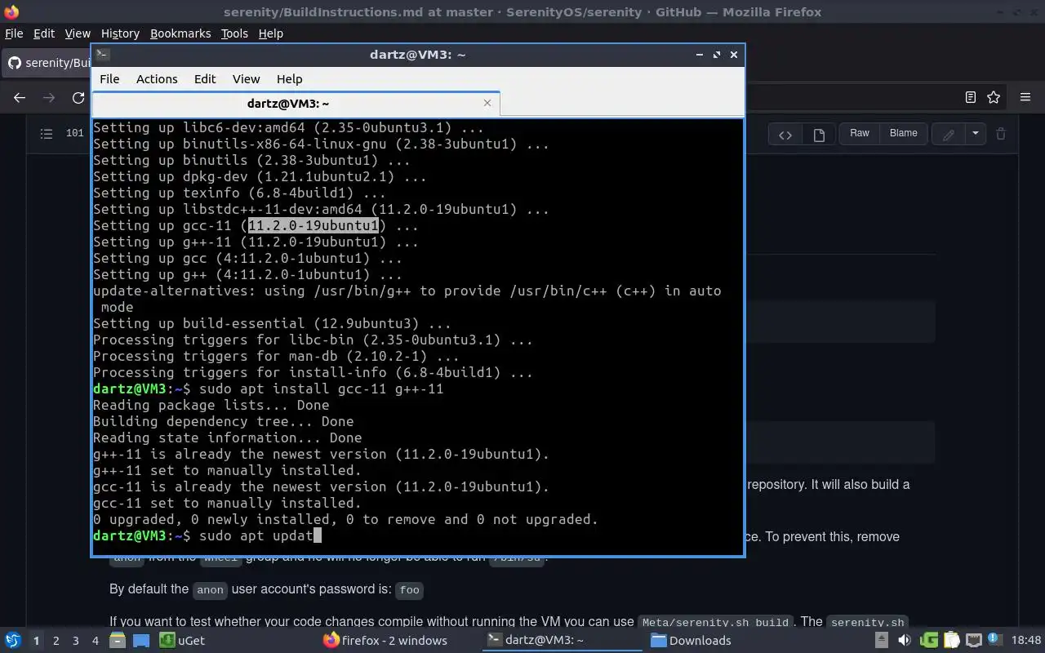
Task: Open the terminal Edit menu
Action: [x=205, y=79]
